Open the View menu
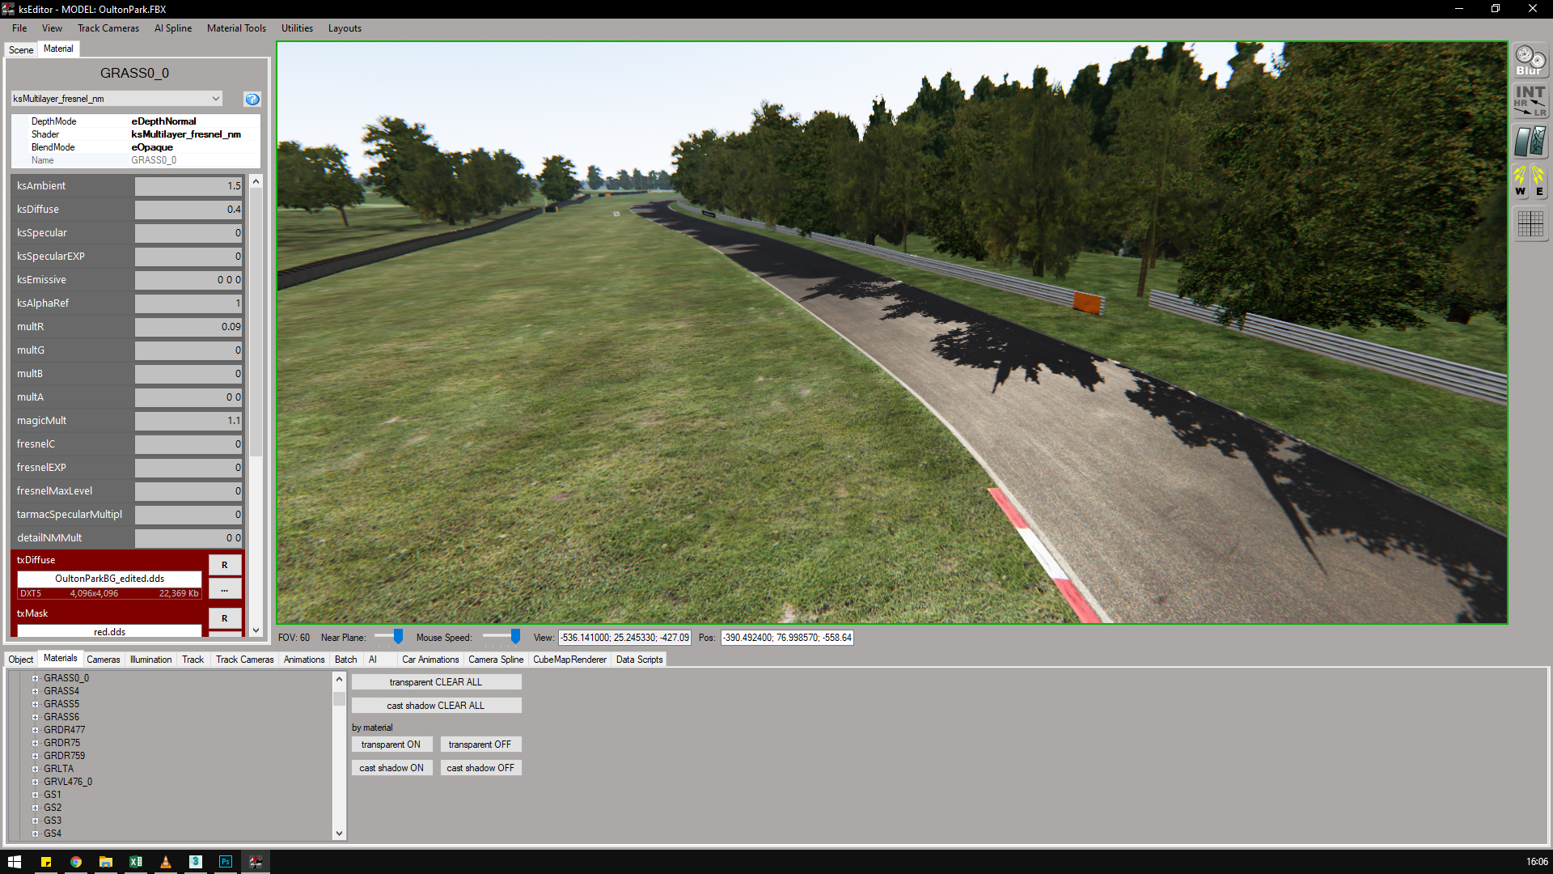 tap(52, 28)
